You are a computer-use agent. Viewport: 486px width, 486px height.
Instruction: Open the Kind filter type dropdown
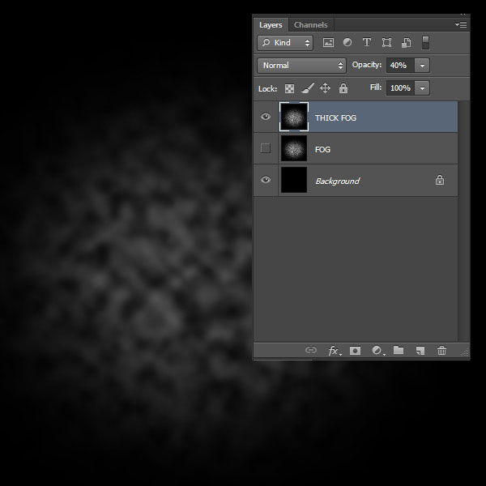(x=285, y=42)
